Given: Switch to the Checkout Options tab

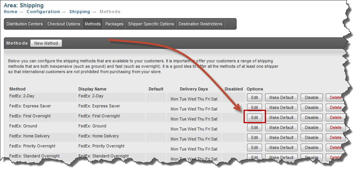Looking at the screenshot, I should (64, 24).
